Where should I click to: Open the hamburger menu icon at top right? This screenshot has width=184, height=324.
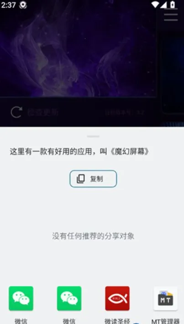click(171, 15)
